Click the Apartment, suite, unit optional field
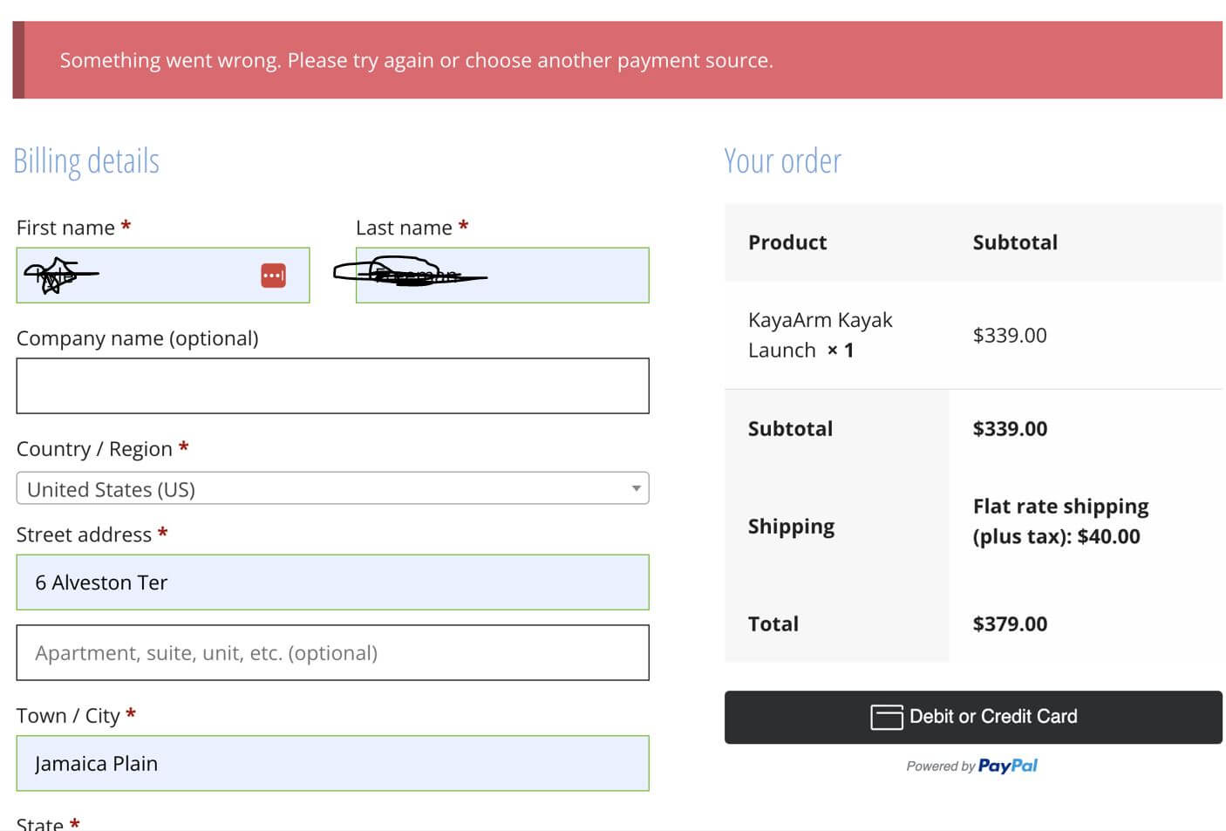1226x831 pixels. 332,653
